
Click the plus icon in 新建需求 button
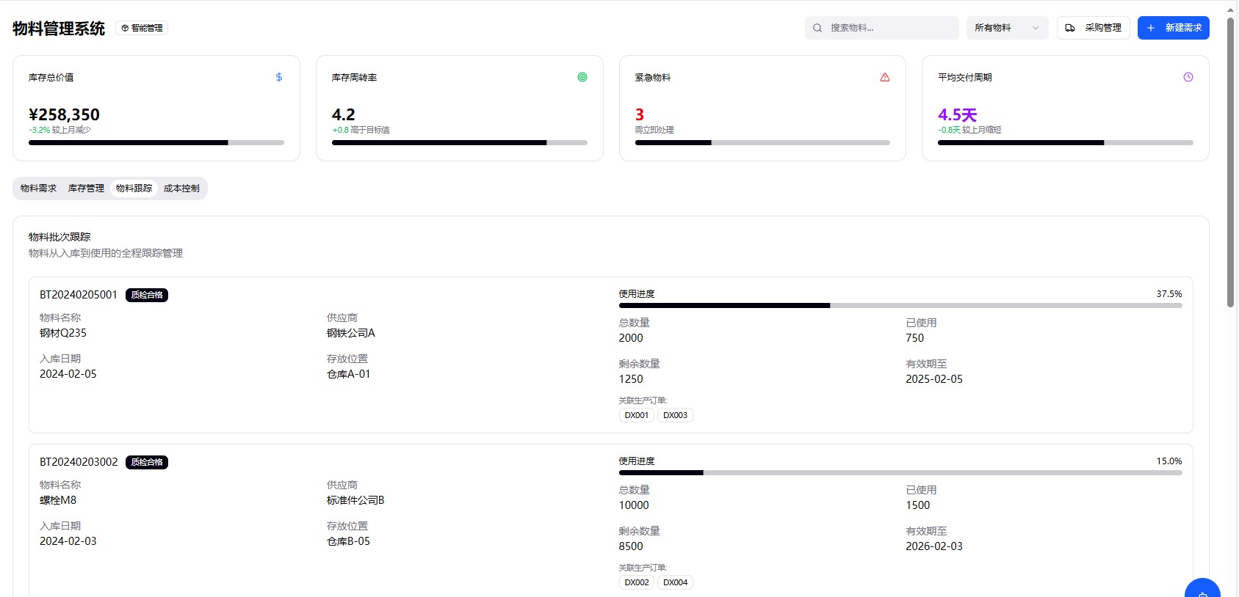1151,28
